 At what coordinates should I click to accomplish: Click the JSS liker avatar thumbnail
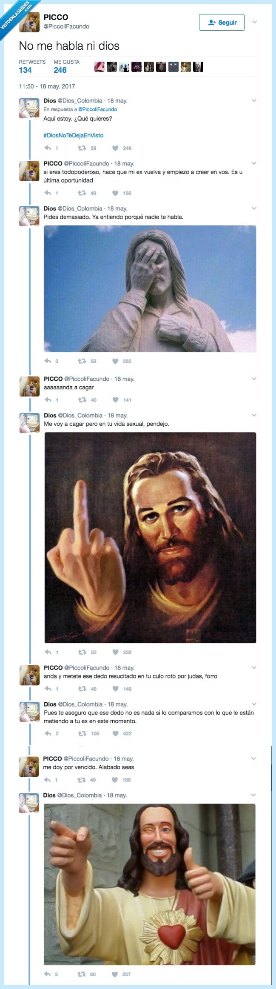pyautogui.click(x=136, y=67)
